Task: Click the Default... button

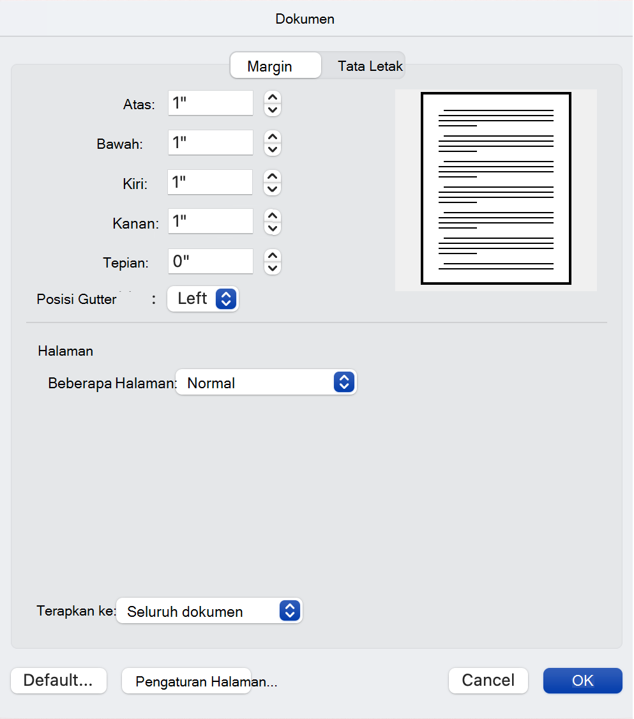Action: [x=59, y=681]
